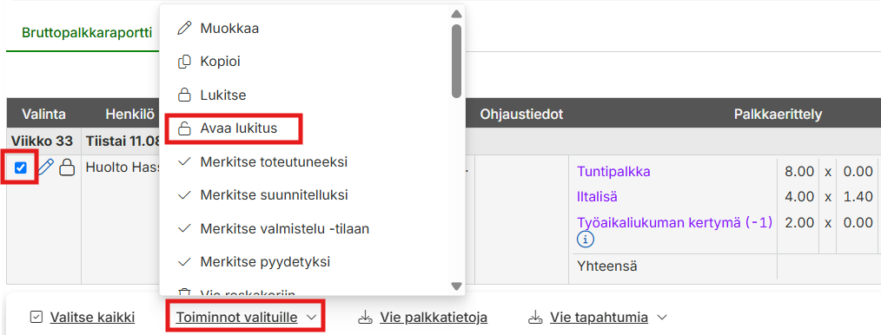Choose Merkitse toteutuneeksi from the menu
The height and width of the screenshot is (335, 881).
click(274, 162)
